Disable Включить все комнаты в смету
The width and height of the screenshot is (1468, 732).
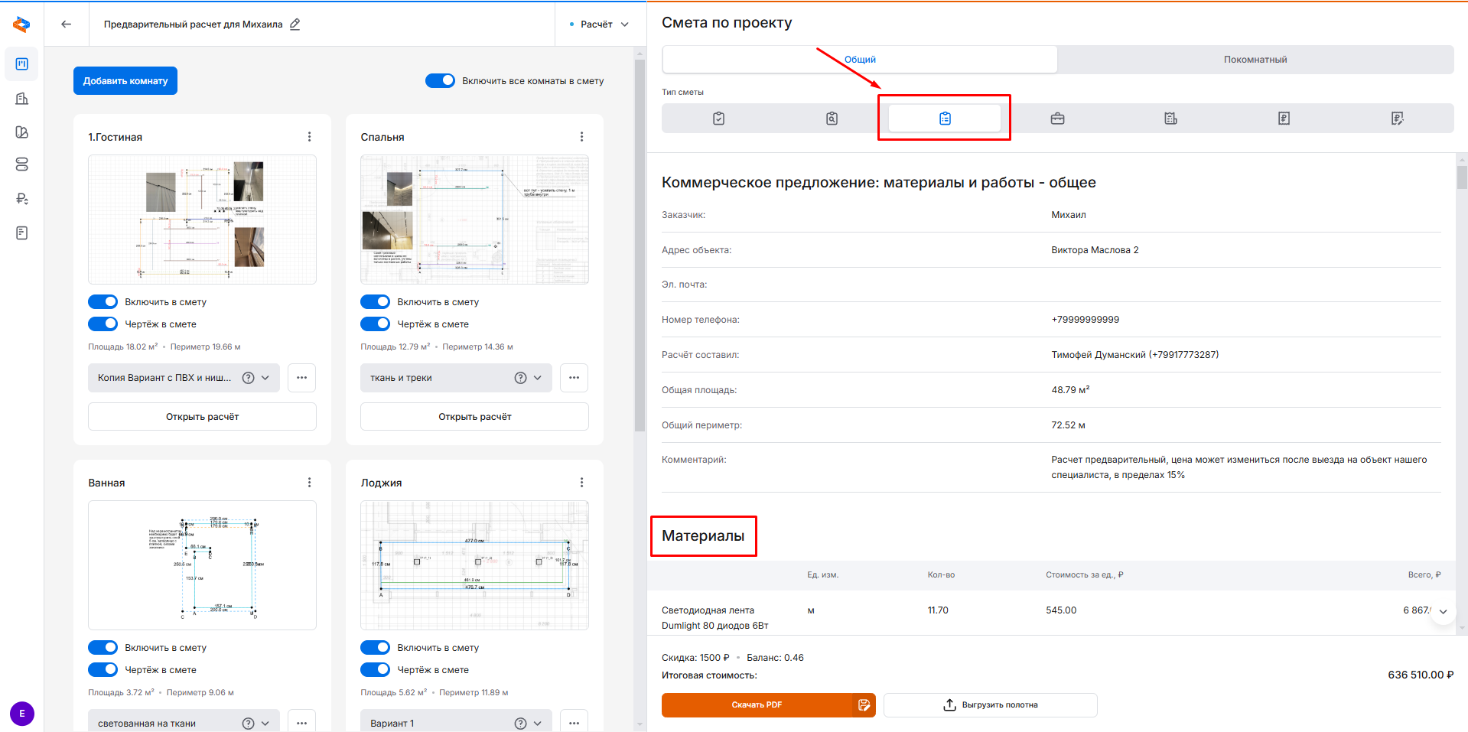pyautogui.click(x=440, y=81)
